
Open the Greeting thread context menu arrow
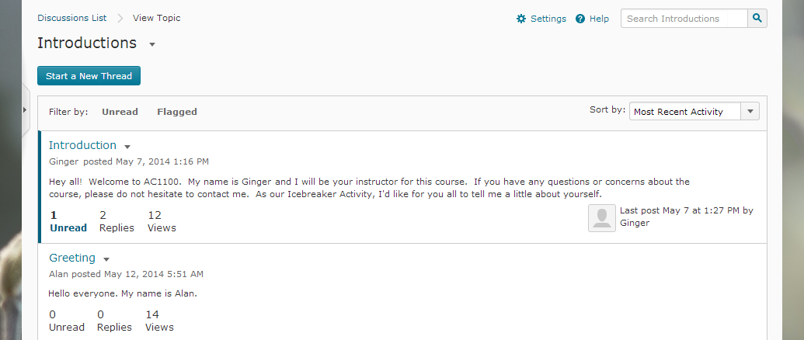point(106,259)
